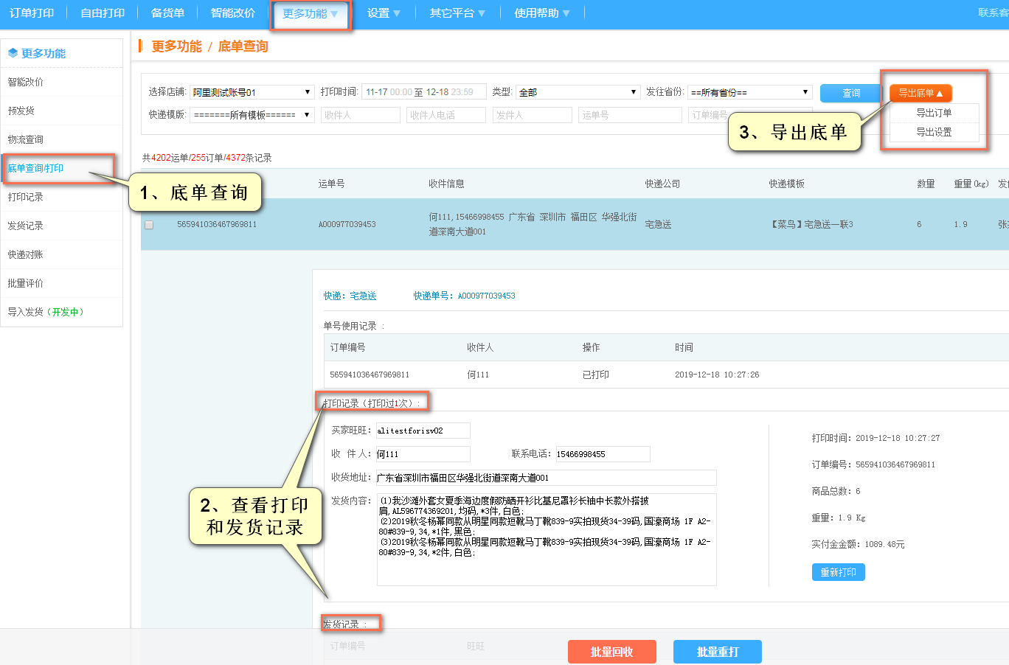Open the 快递模版 template dropdown
This screenshot has height=665, width=1009.
(252, 115)
